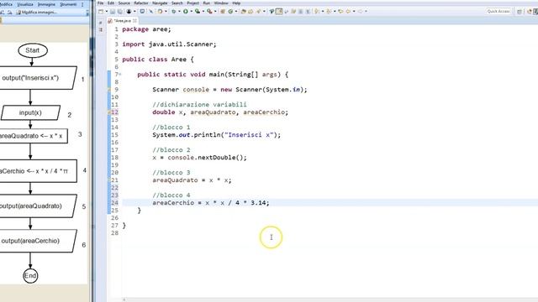Viewport: 538px width, 302px height.
Task: Open the Window menu
Action: [221, 3]
